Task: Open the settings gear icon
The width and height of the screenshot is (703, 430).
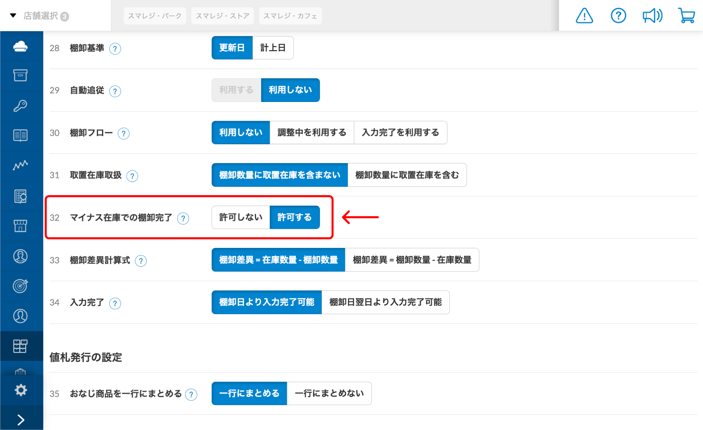Action: tap(20, 390)
